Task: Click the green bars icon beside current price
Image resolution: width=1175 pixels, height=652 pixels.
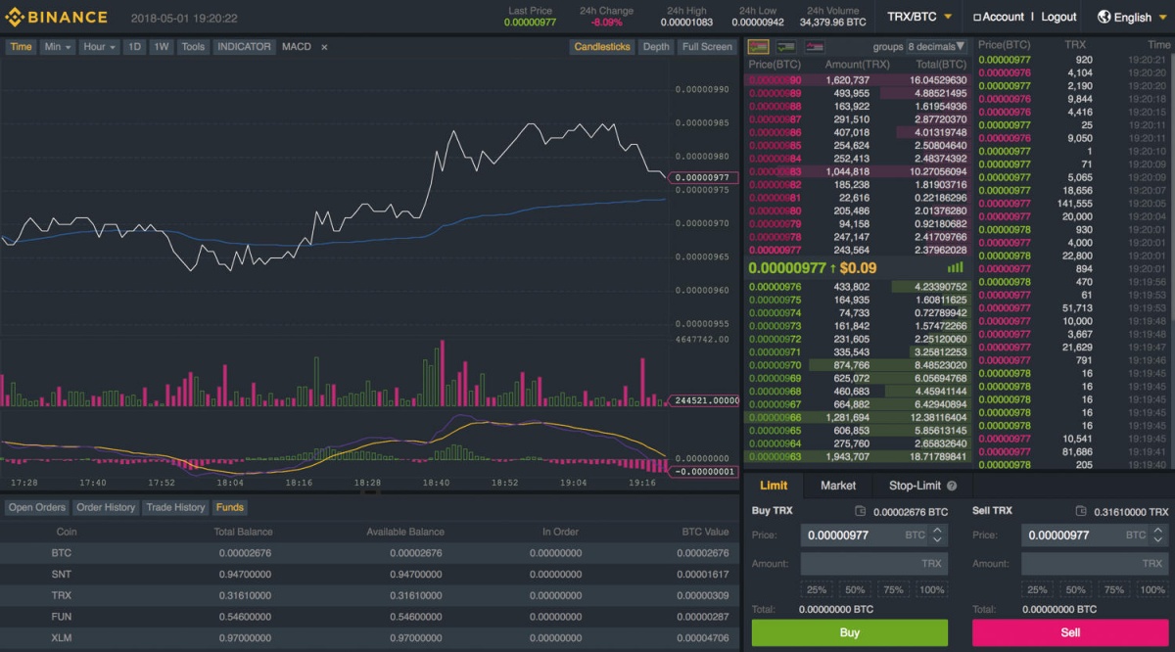Action: (x=955, y=267)
